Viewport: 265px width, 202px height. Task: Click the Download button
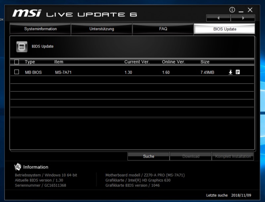191,156
